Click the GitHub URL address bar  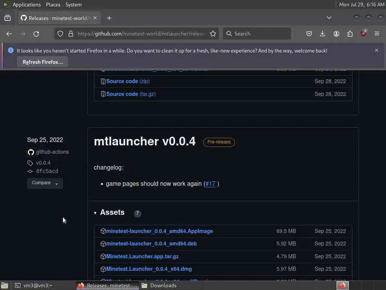pyautogui.click(x=141, y=34)
